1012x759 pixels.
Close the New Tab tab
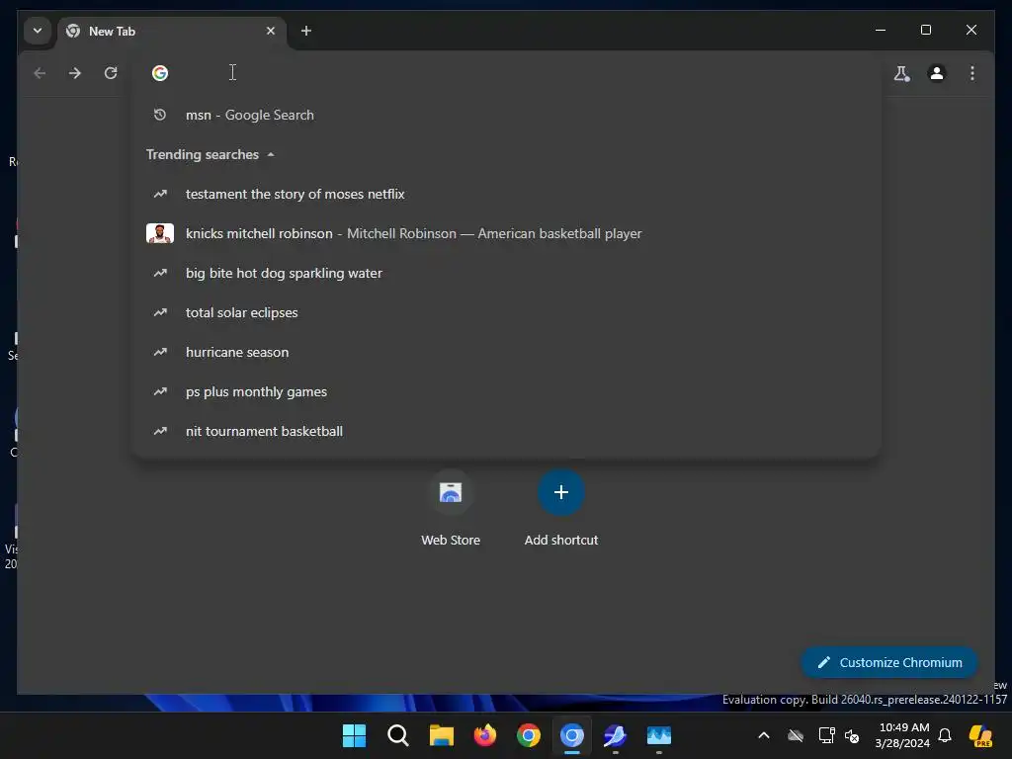pos(271,31)
